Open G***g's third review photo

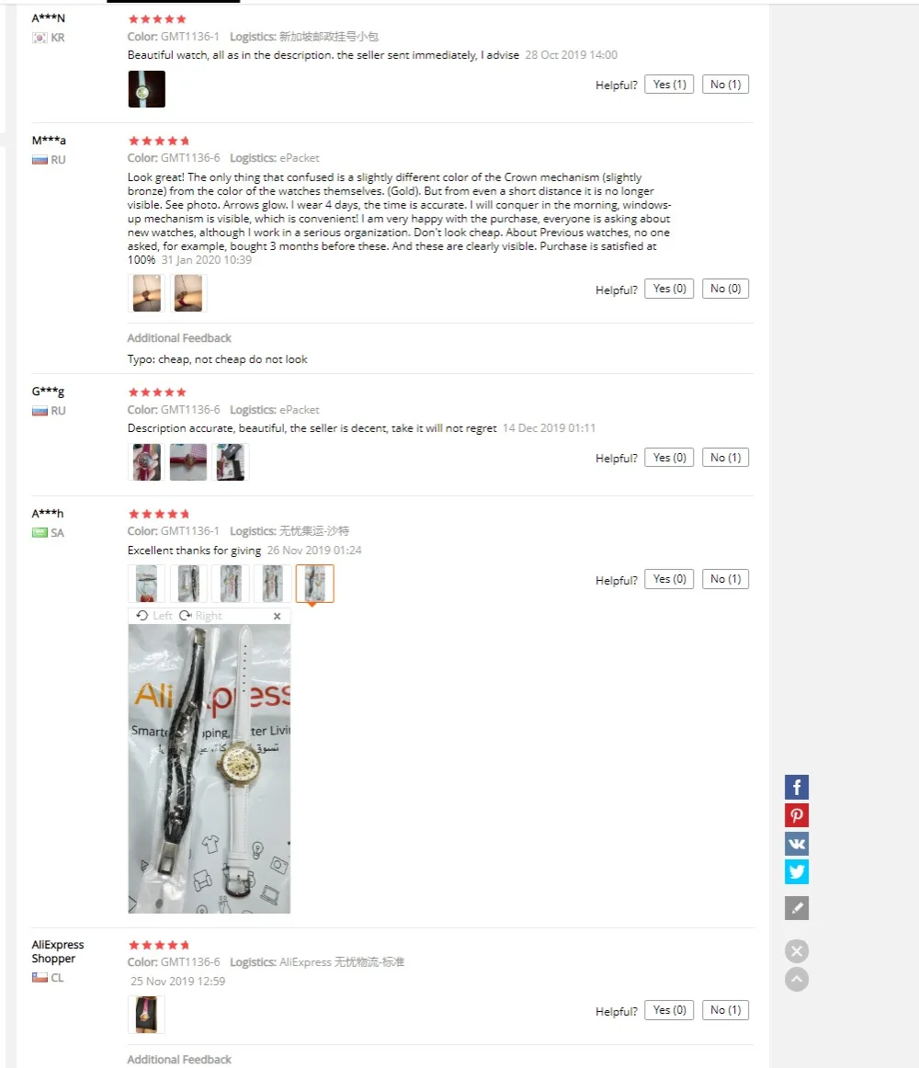click(x=231, y=461)
